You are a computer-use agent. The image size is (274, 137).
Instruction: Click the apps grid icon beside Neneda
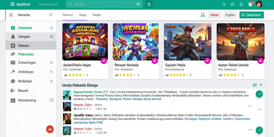click(11, 15)
